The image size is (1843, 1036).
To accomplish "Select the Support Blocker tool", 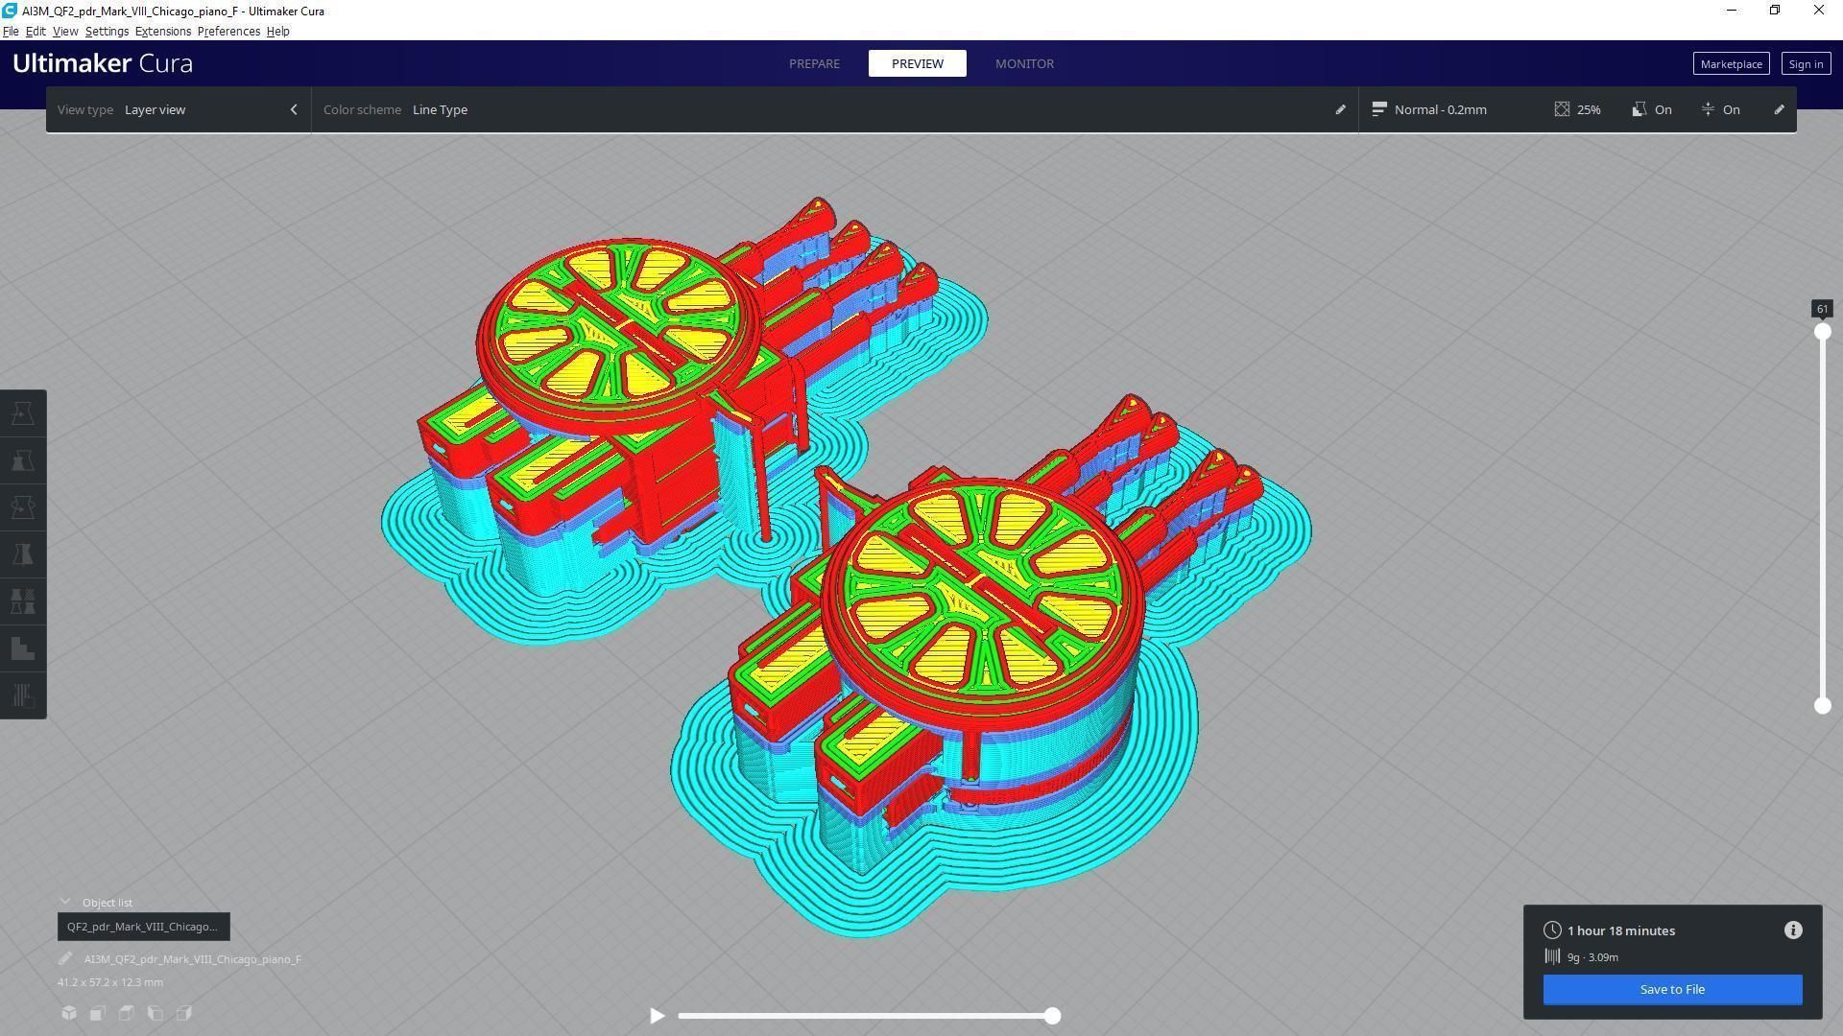I will (23, 648).
